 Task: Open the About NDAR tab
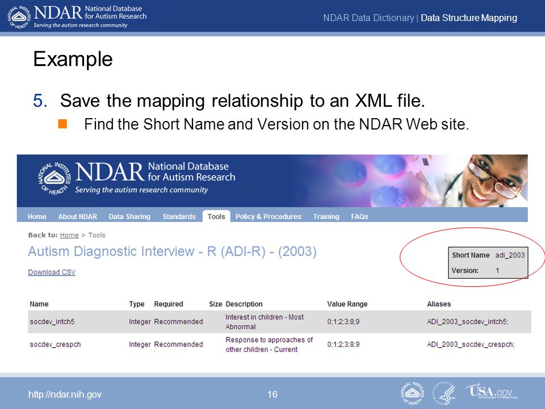click(x=78, y=216)
